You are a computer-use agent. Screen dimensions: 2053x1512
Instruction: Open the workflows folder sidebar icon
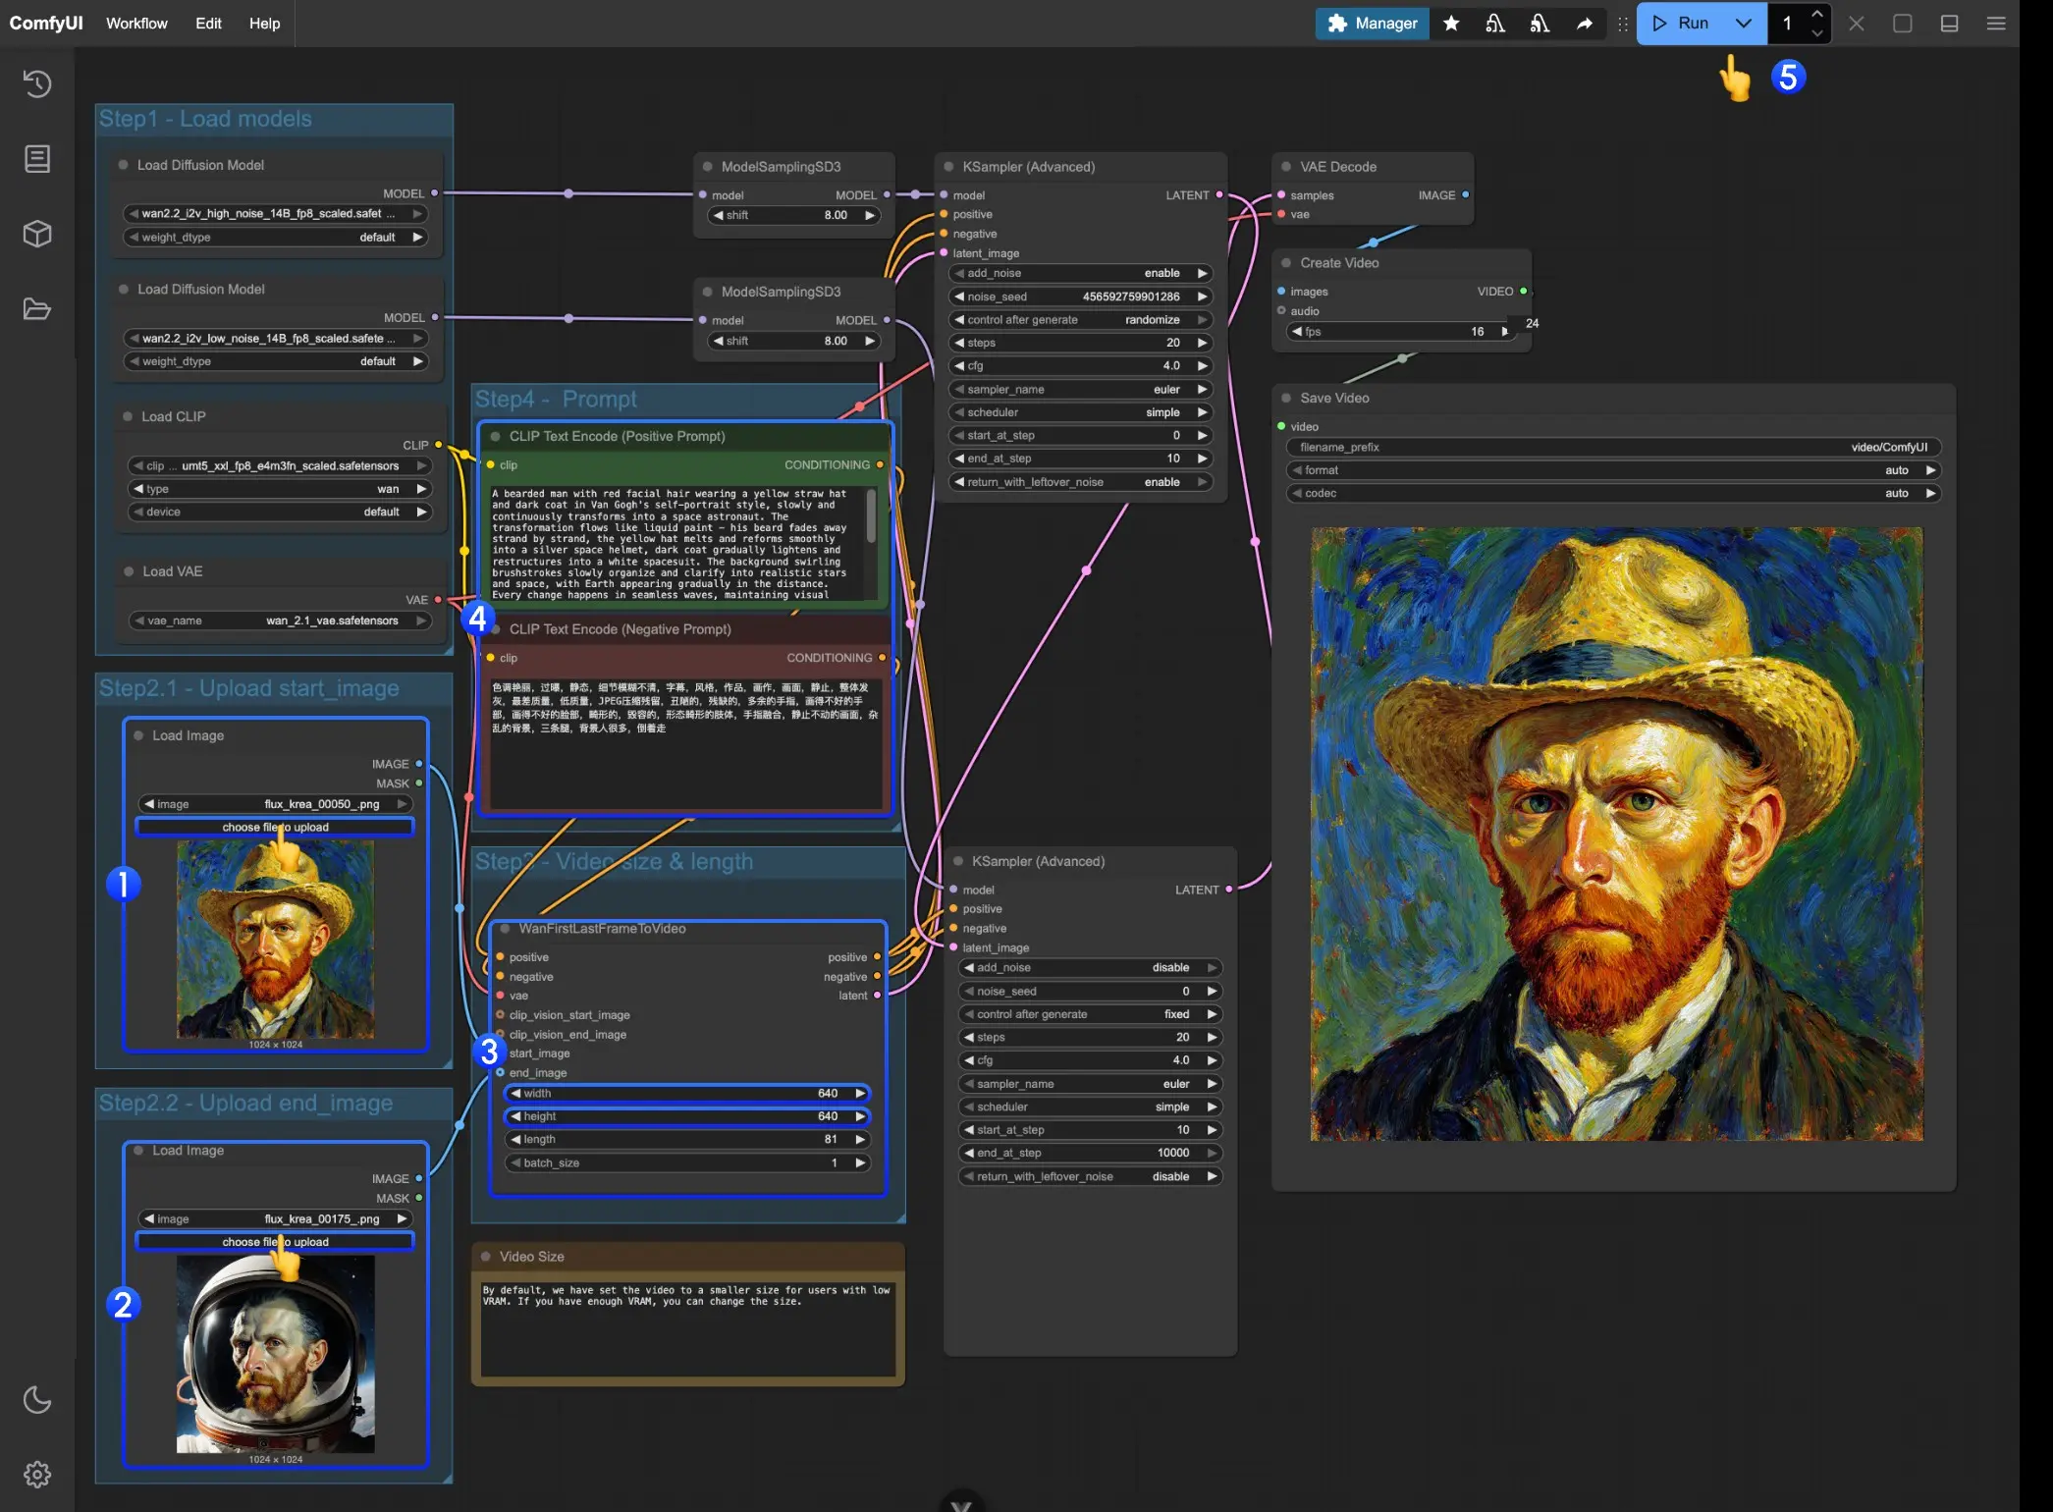coord(37,309)
